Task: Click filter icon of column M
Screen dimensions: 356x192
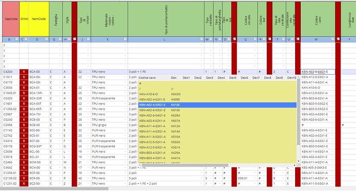Action: click(211, 39)
